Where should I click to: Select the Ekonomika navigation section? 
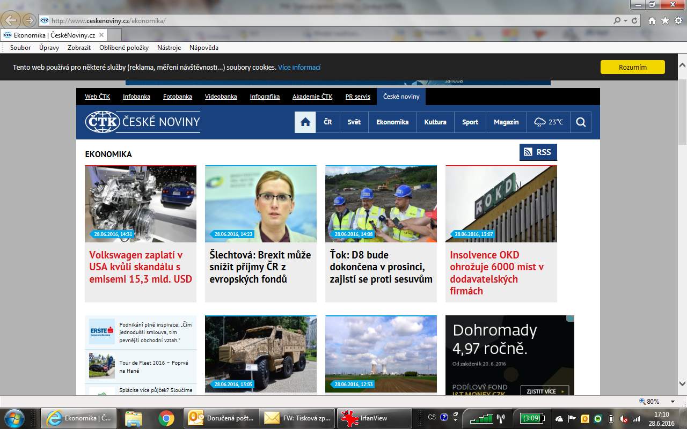392,122
